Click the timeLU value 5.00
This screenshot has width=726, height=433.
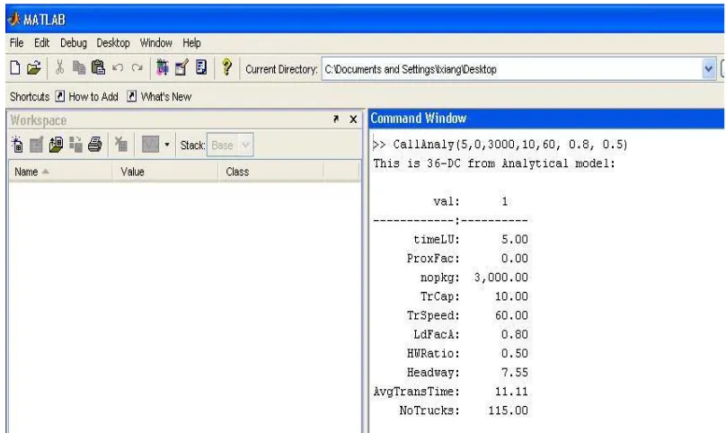[515, 240]
